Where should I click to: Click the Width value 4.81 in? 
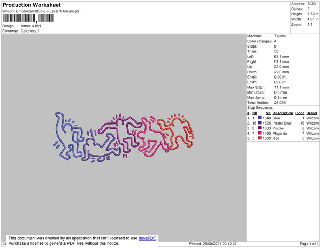[312, 19]
